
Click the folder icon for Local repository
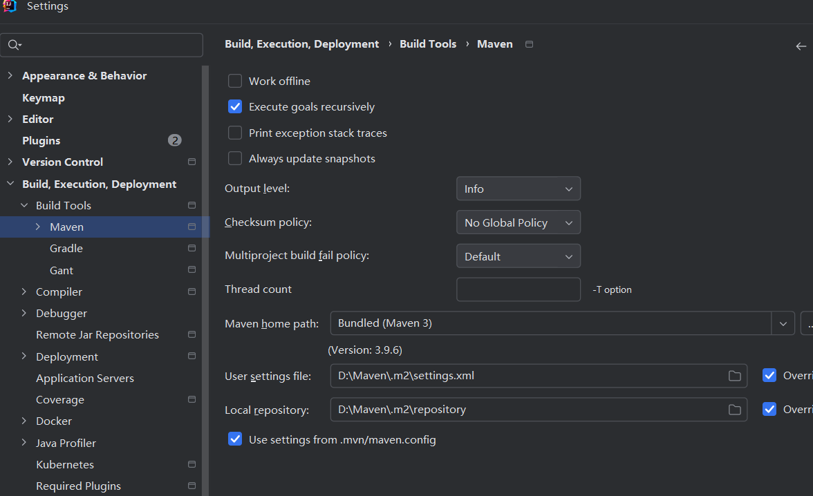[x=734, y=410]
